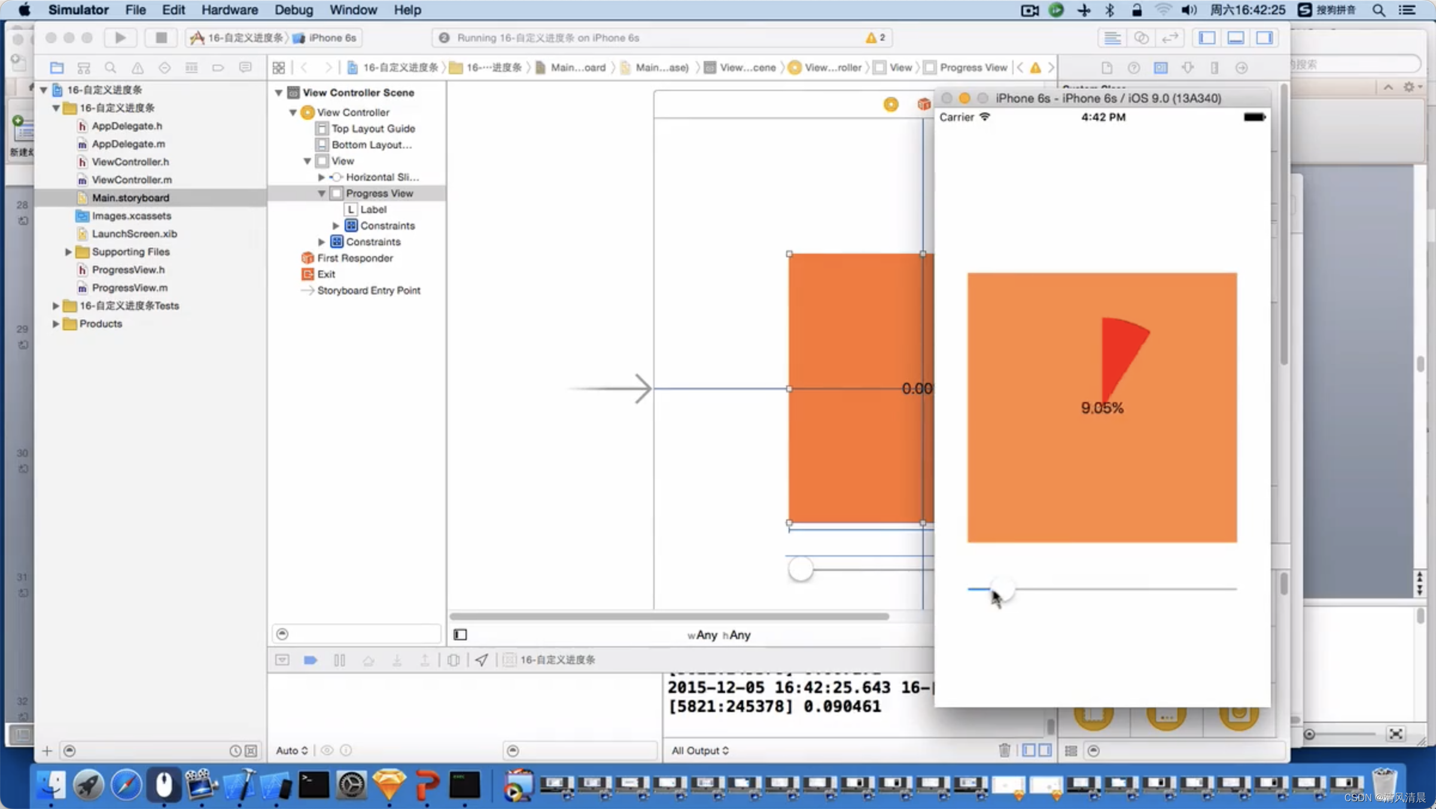1436x809 pixels.
Task: Toggle the utilities panel visibility
Action: tap(1264, 38)
